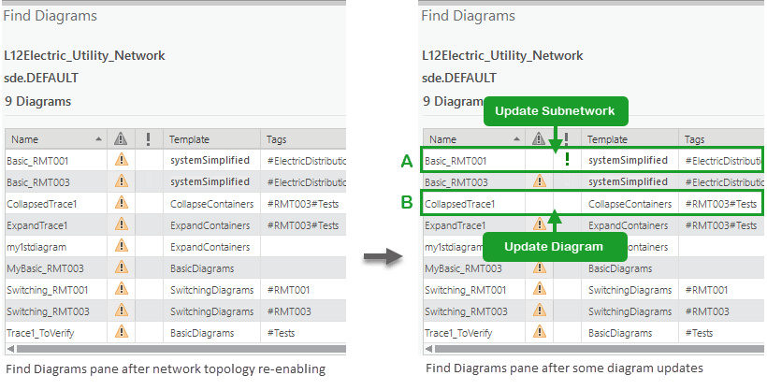This screenshot has width=767, height=390.
Task: Click warning icon for CollapsedTrace1 in left pane
Action: (121, 203)
